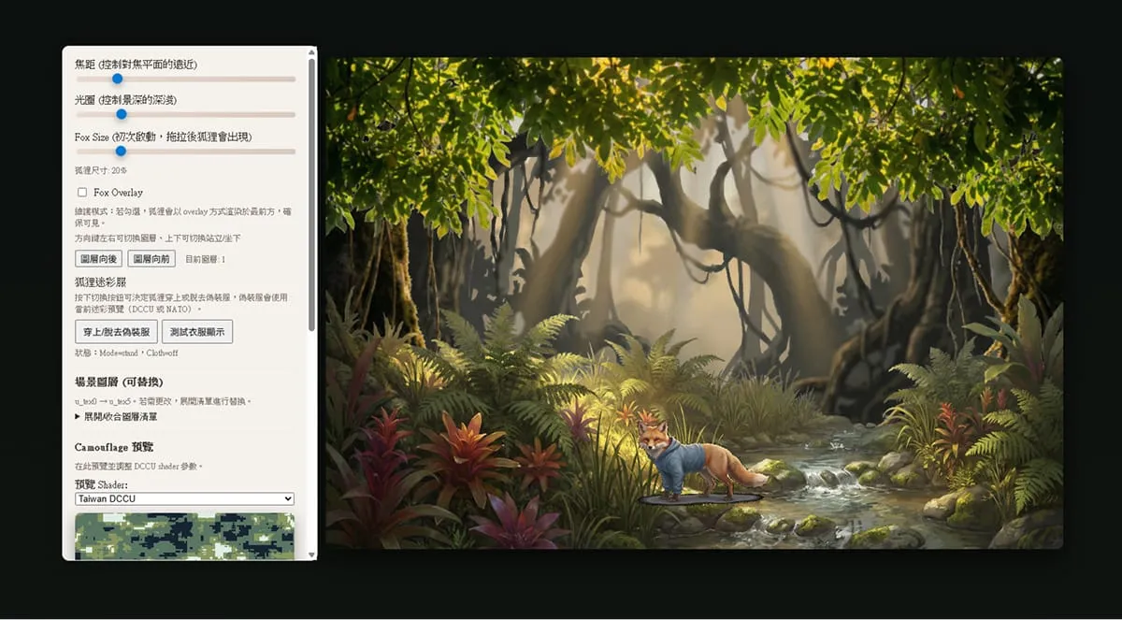Click the 焦距 focus distance slider handle
1122x620 pixels.
[x=117, y=79]
